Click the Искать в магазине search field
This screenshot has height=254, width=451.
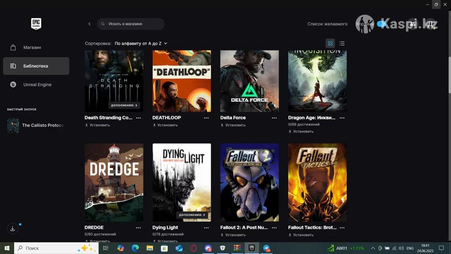131,24
